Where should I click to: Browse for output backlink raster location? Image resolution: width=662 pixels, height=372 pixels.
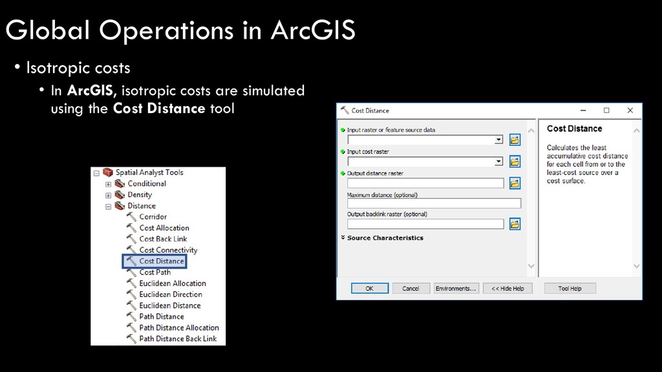[515, 224]
